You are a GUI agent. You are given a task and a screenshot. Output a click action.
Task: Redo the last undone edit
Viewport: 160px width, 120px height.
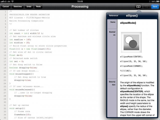coord(38,6)
